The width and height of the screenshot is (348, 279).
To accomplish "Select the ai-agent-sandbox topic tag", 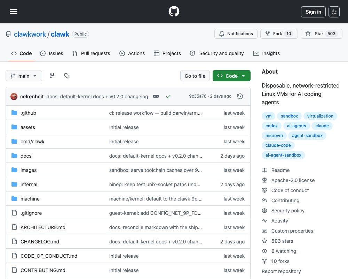I will click(x=283, y=155).
